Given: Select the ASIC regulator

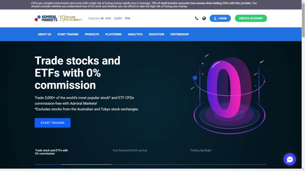Looking at the screenshot, I should [108, 18].
